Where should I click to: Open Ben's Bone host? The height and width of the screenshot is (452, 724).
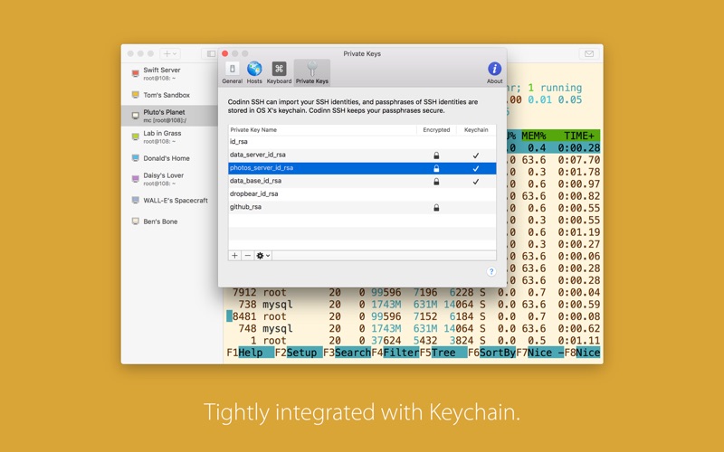pos(169,221)
